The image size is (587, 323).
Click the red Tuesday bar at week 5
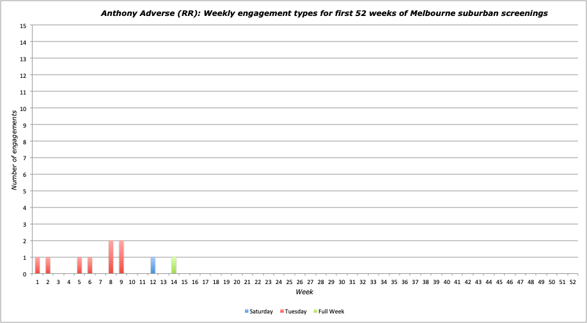pyautogui.click(x=79, y=266)
